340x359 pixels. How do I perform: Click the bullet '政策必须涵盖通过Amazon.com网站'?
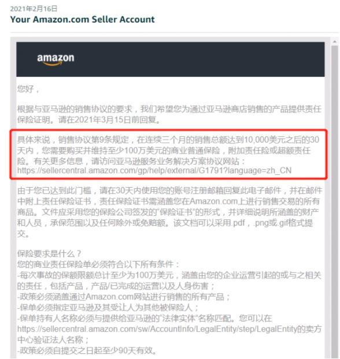(124, 297)
